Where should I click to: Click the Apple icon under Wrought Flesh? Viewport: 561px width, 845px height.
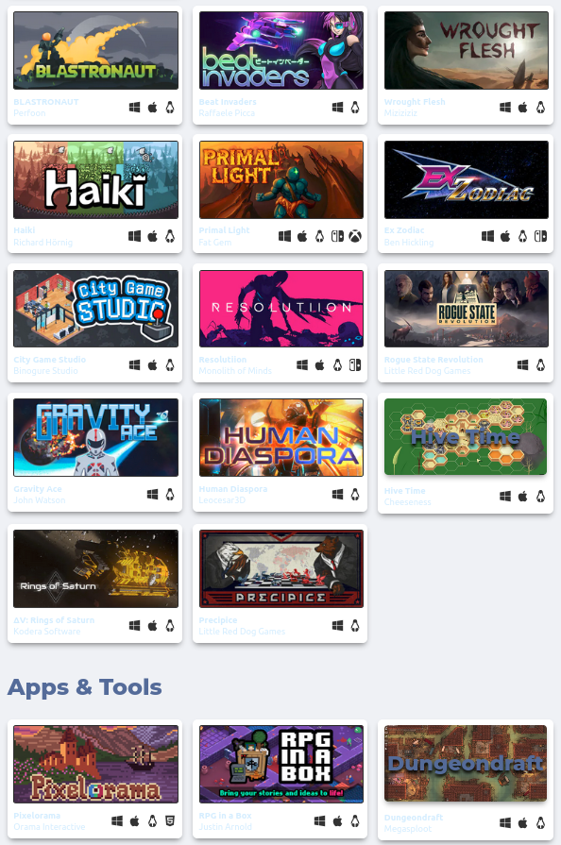522,108
